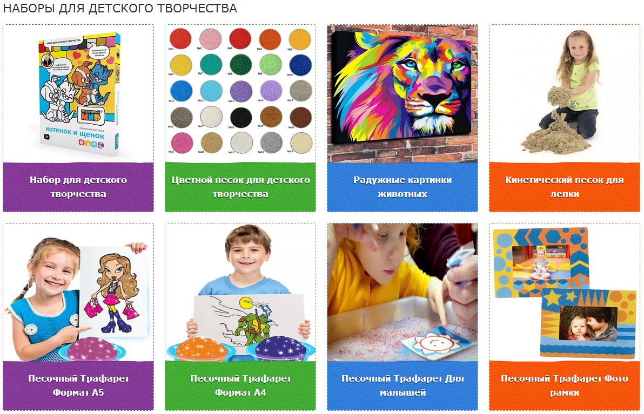Click the 'Наборы для детского творчества' heading

point(120,8)
